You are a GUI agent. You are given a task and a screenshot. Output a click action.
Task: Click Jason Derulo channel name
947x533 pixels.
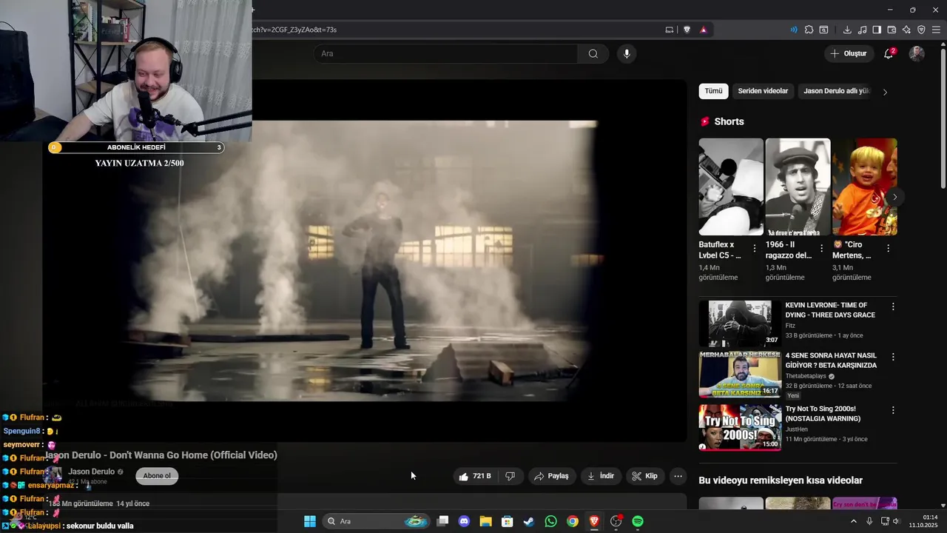pyautogui.click(x=91, y=472)
